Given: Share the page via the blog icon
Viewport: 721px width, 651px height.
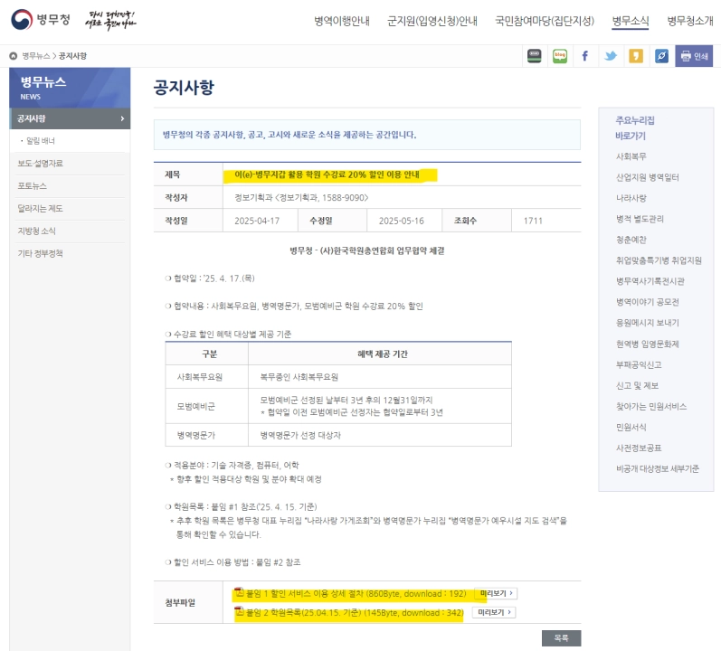Looking at the screenshot, I should (560, 56).
